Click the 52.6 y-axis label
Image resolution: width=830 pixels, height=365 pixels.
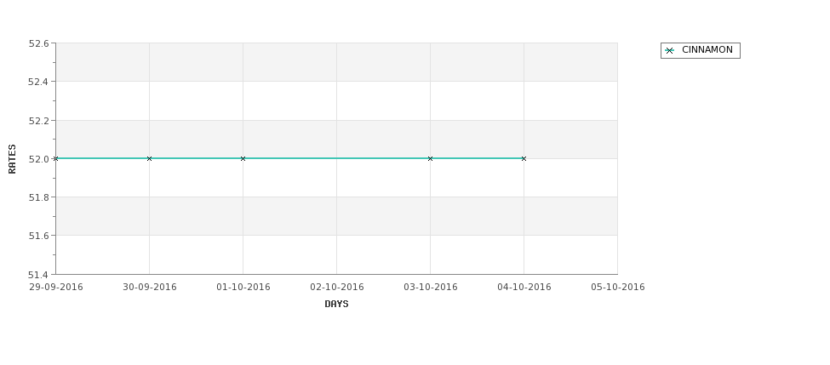tap(38, 43)
